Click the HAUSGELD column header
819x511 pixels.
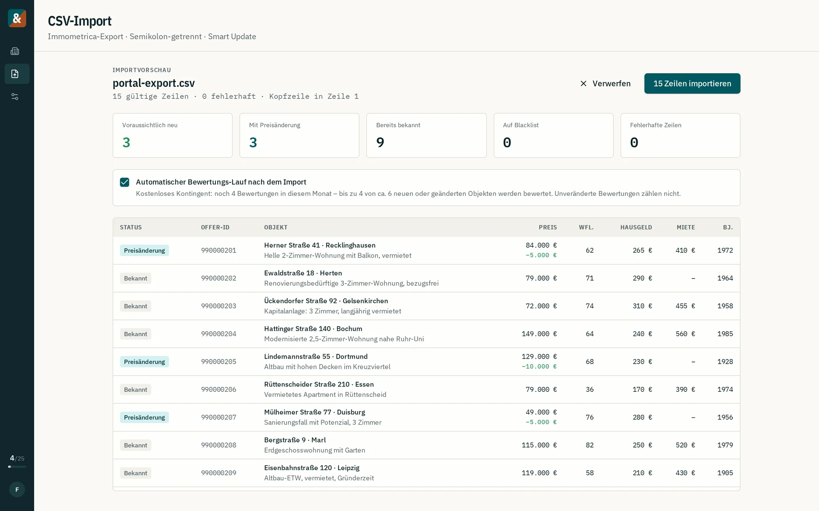(x=636, y=227)
